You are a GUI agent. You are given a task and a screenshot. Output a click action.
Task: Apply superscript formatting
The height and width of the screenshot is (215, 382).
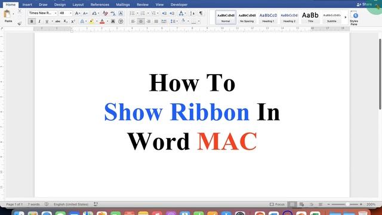pyautogui.click(x=73, y=21)
